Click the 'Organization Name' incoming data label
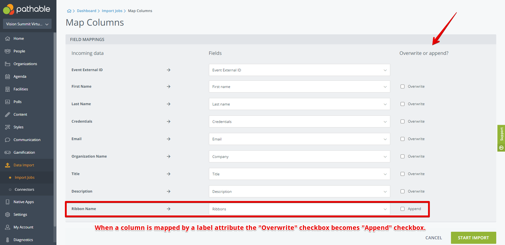Image resolution: width=505 pixels, height=245 pixels. pyautogui.click(x=89, y=156)
